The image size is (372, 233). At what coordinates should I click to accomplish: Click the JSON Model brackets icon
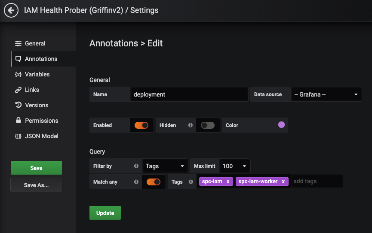click(x=18, y=136)
